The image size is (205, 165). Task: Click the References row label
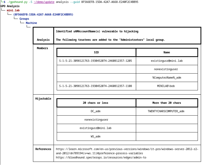click(43, 149)
